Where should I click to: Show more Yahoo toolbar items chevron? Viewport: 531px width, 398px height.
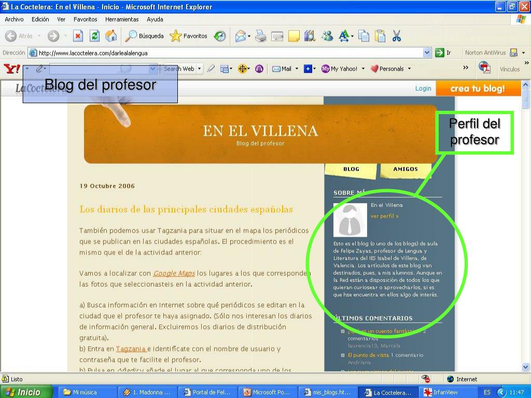pyautogui.click(x=466, y=67)
